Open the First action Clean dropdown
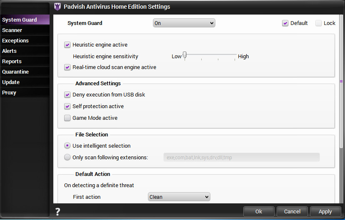The image size is (345, 220). pos(179,197)
